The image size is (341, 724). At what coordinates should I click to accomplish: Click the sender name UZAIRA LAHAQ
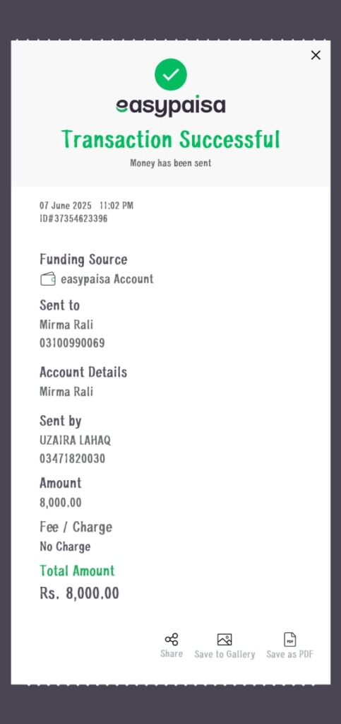75,440
